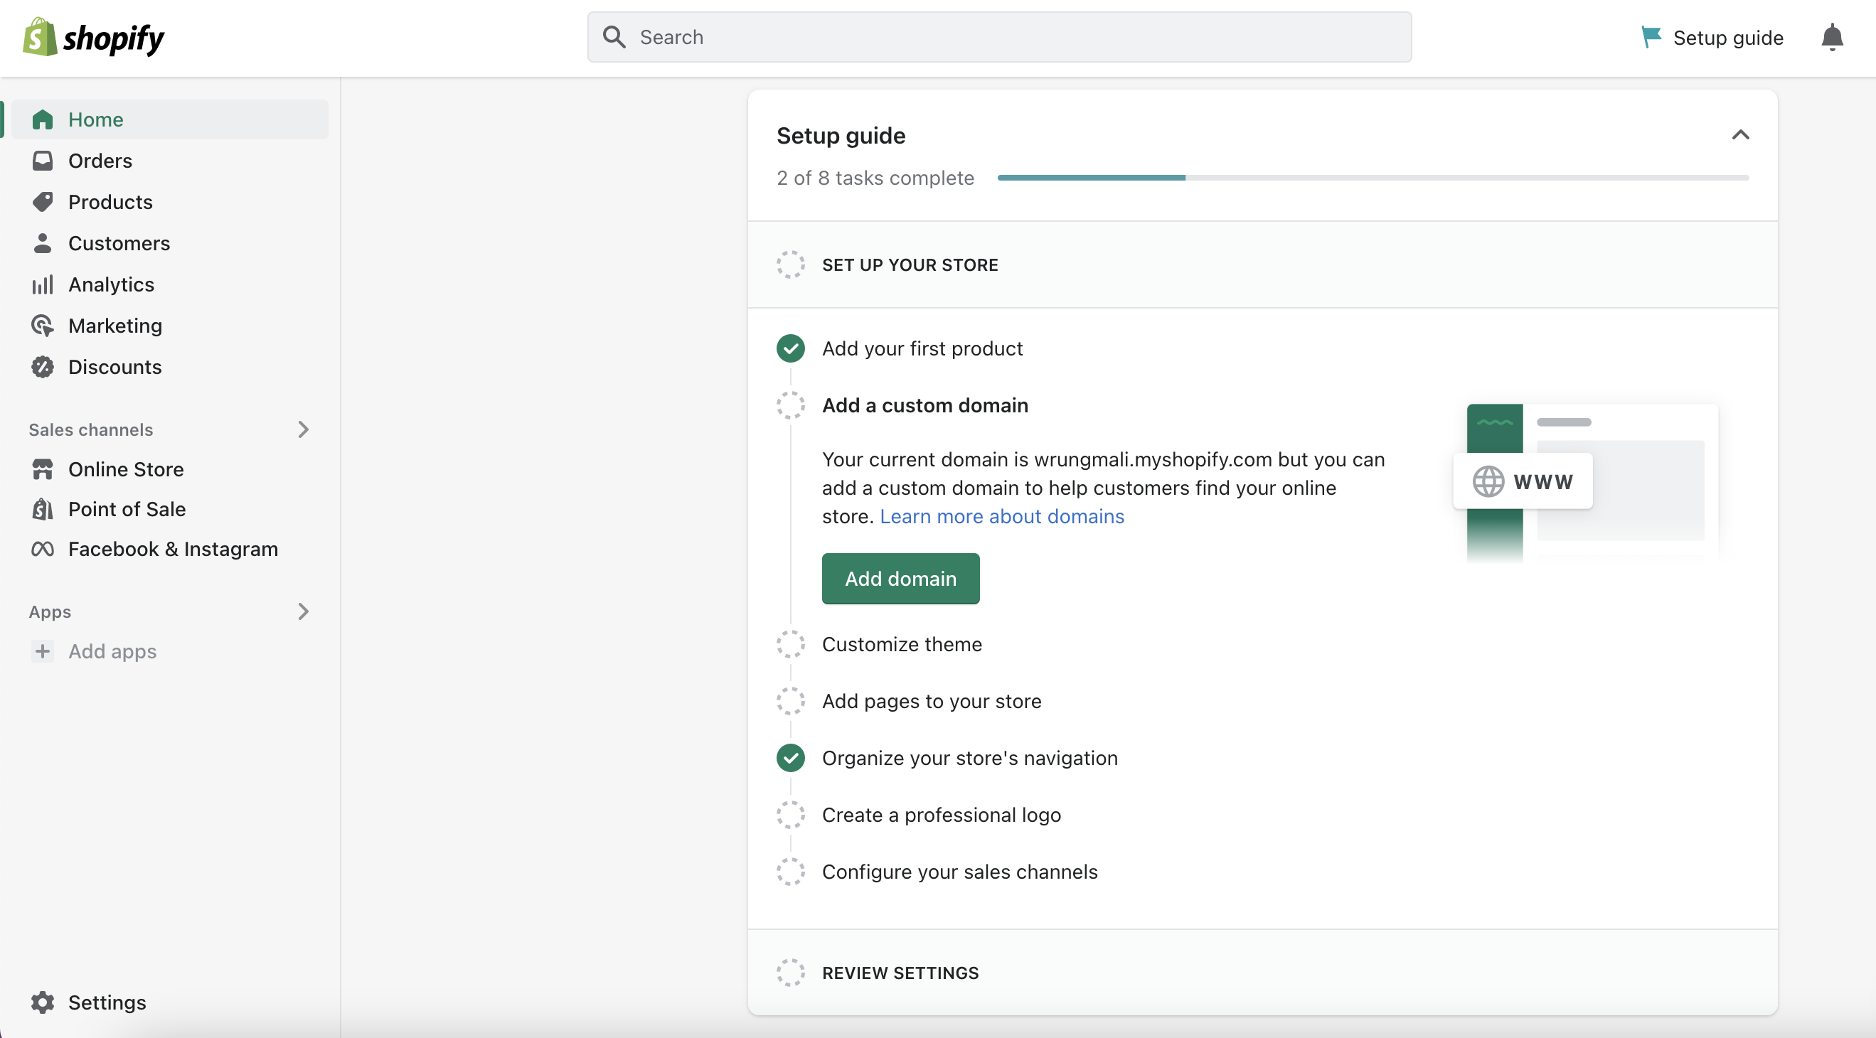Expand the Add pages to your store task
The width and height of the screenshot is (1876, 1038).
932,701
